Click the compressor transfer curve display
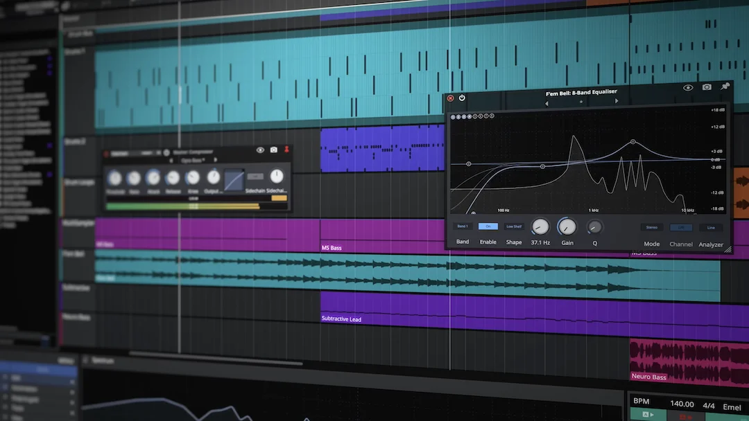Image resolution: width=749 pixels, height=421 pixels. pos(234,180)
